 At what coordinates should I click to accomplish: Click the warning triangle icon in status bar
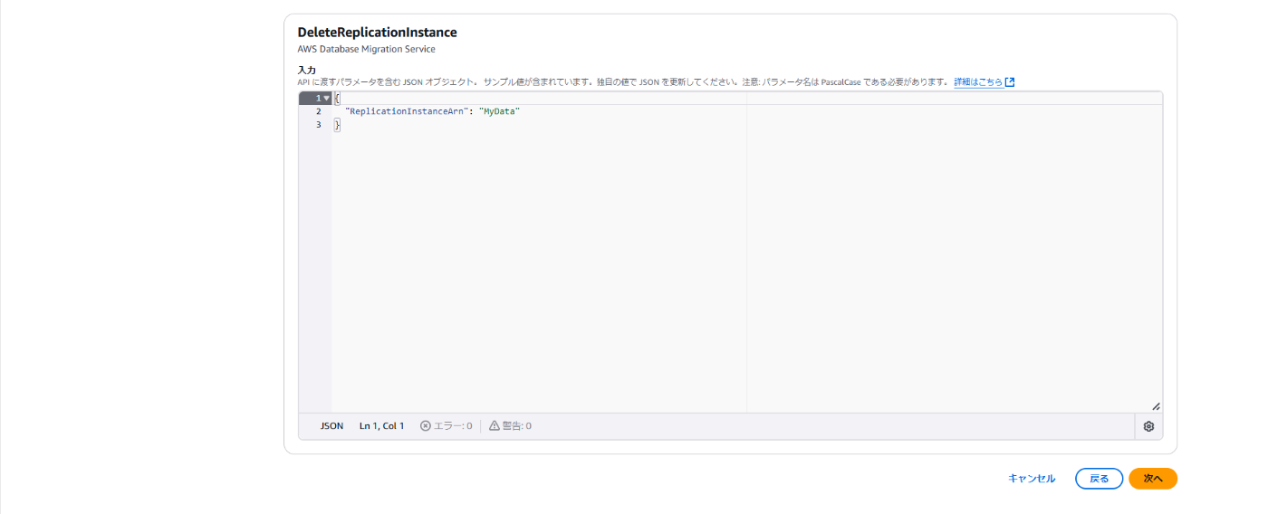[495, 425]
